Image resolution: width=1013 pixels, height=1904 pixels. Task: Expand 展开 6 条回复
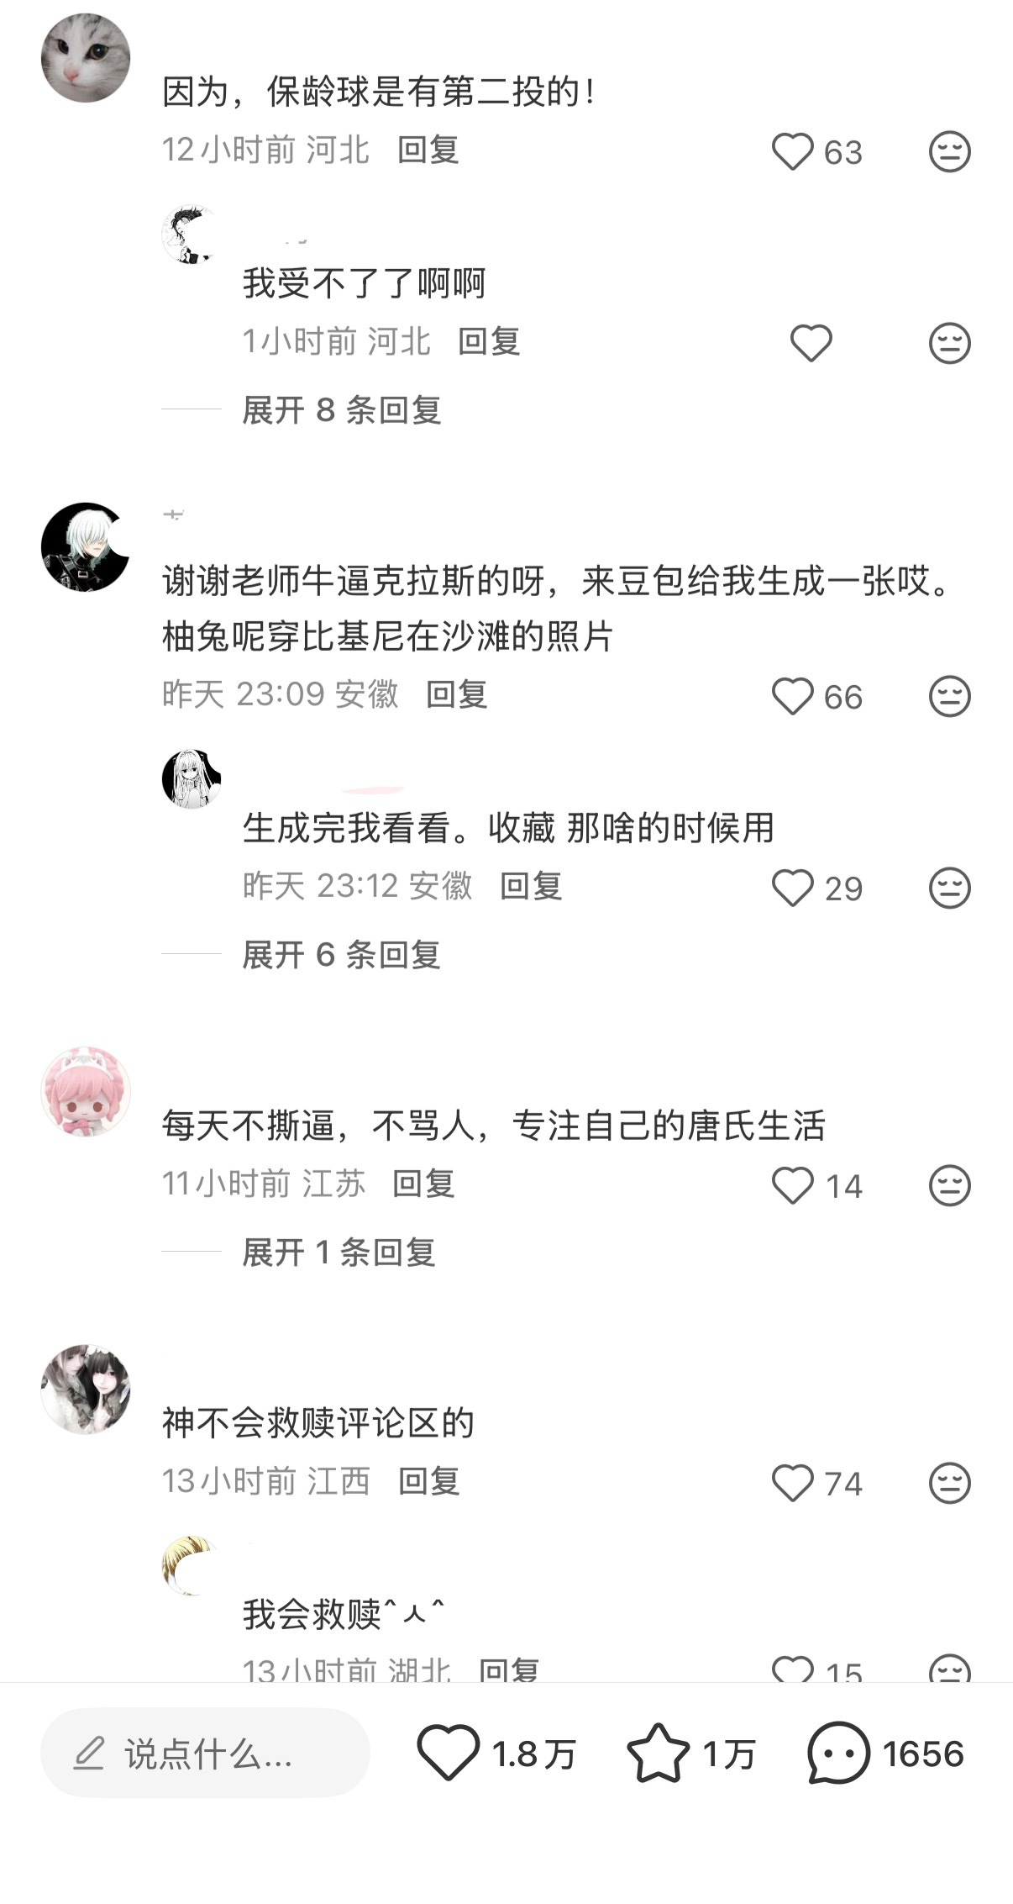click(342, 955)
